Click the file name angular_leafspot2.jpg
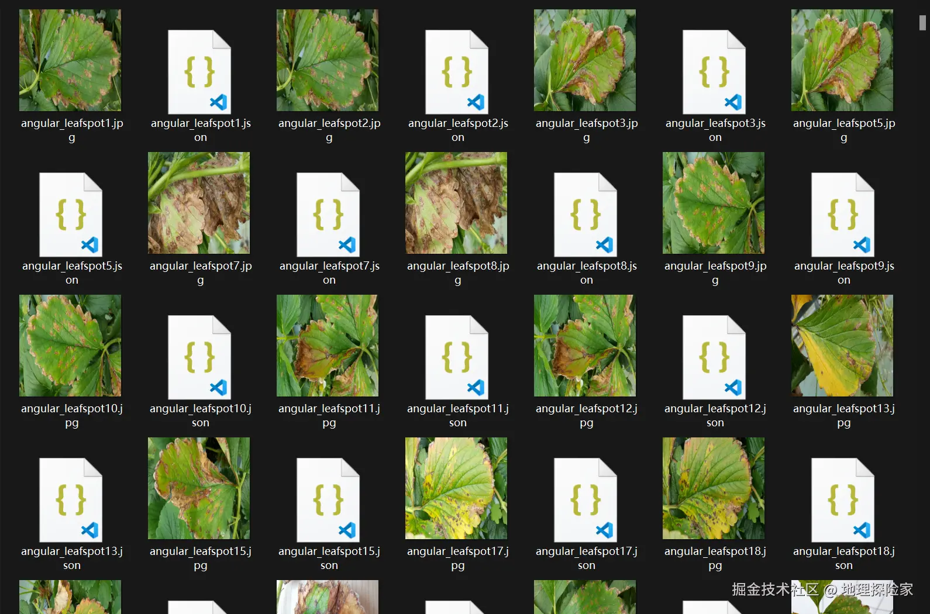The image size is (930, 614). [x=329, y=130]
